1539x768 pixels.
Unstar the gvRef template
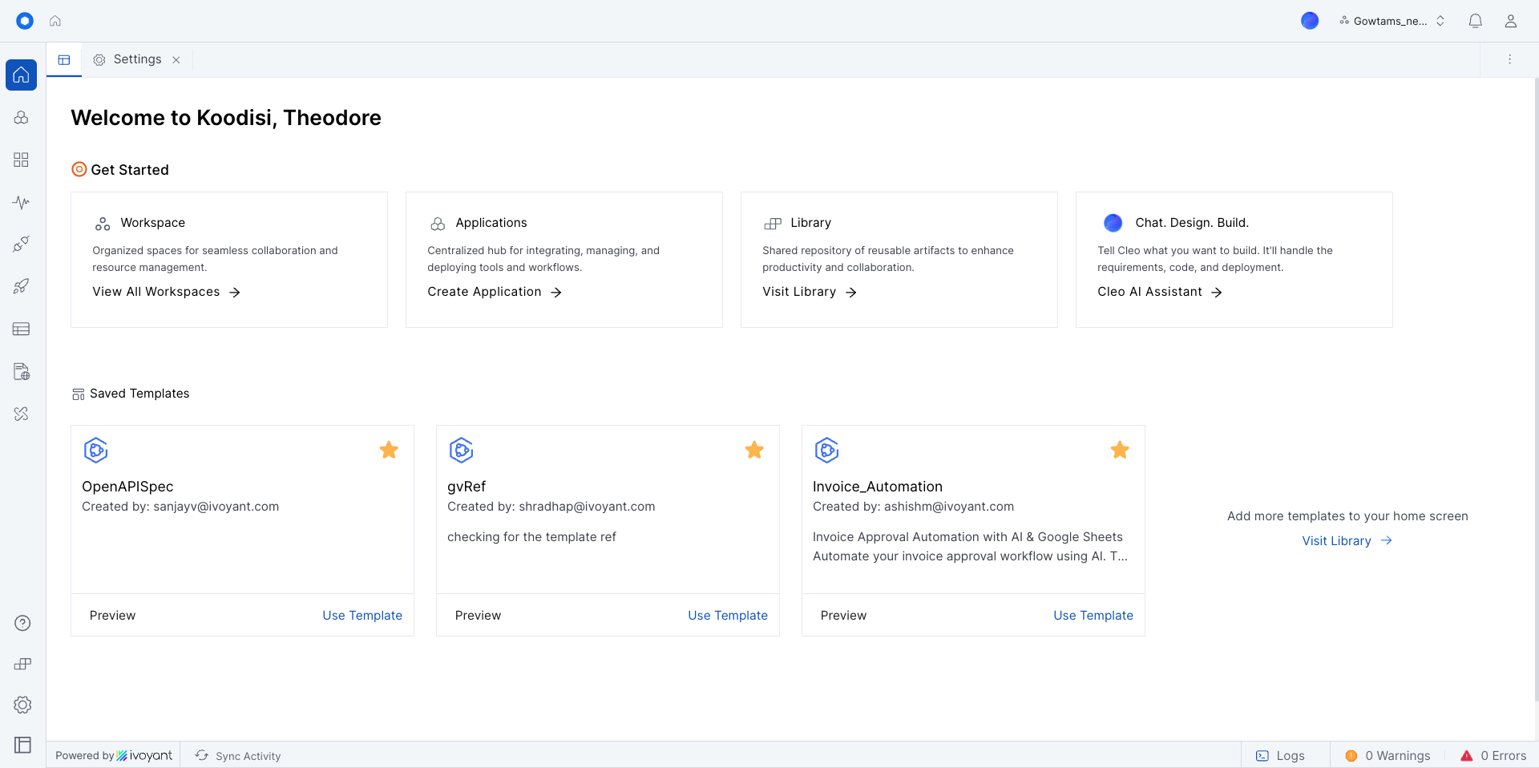(754, 450)
